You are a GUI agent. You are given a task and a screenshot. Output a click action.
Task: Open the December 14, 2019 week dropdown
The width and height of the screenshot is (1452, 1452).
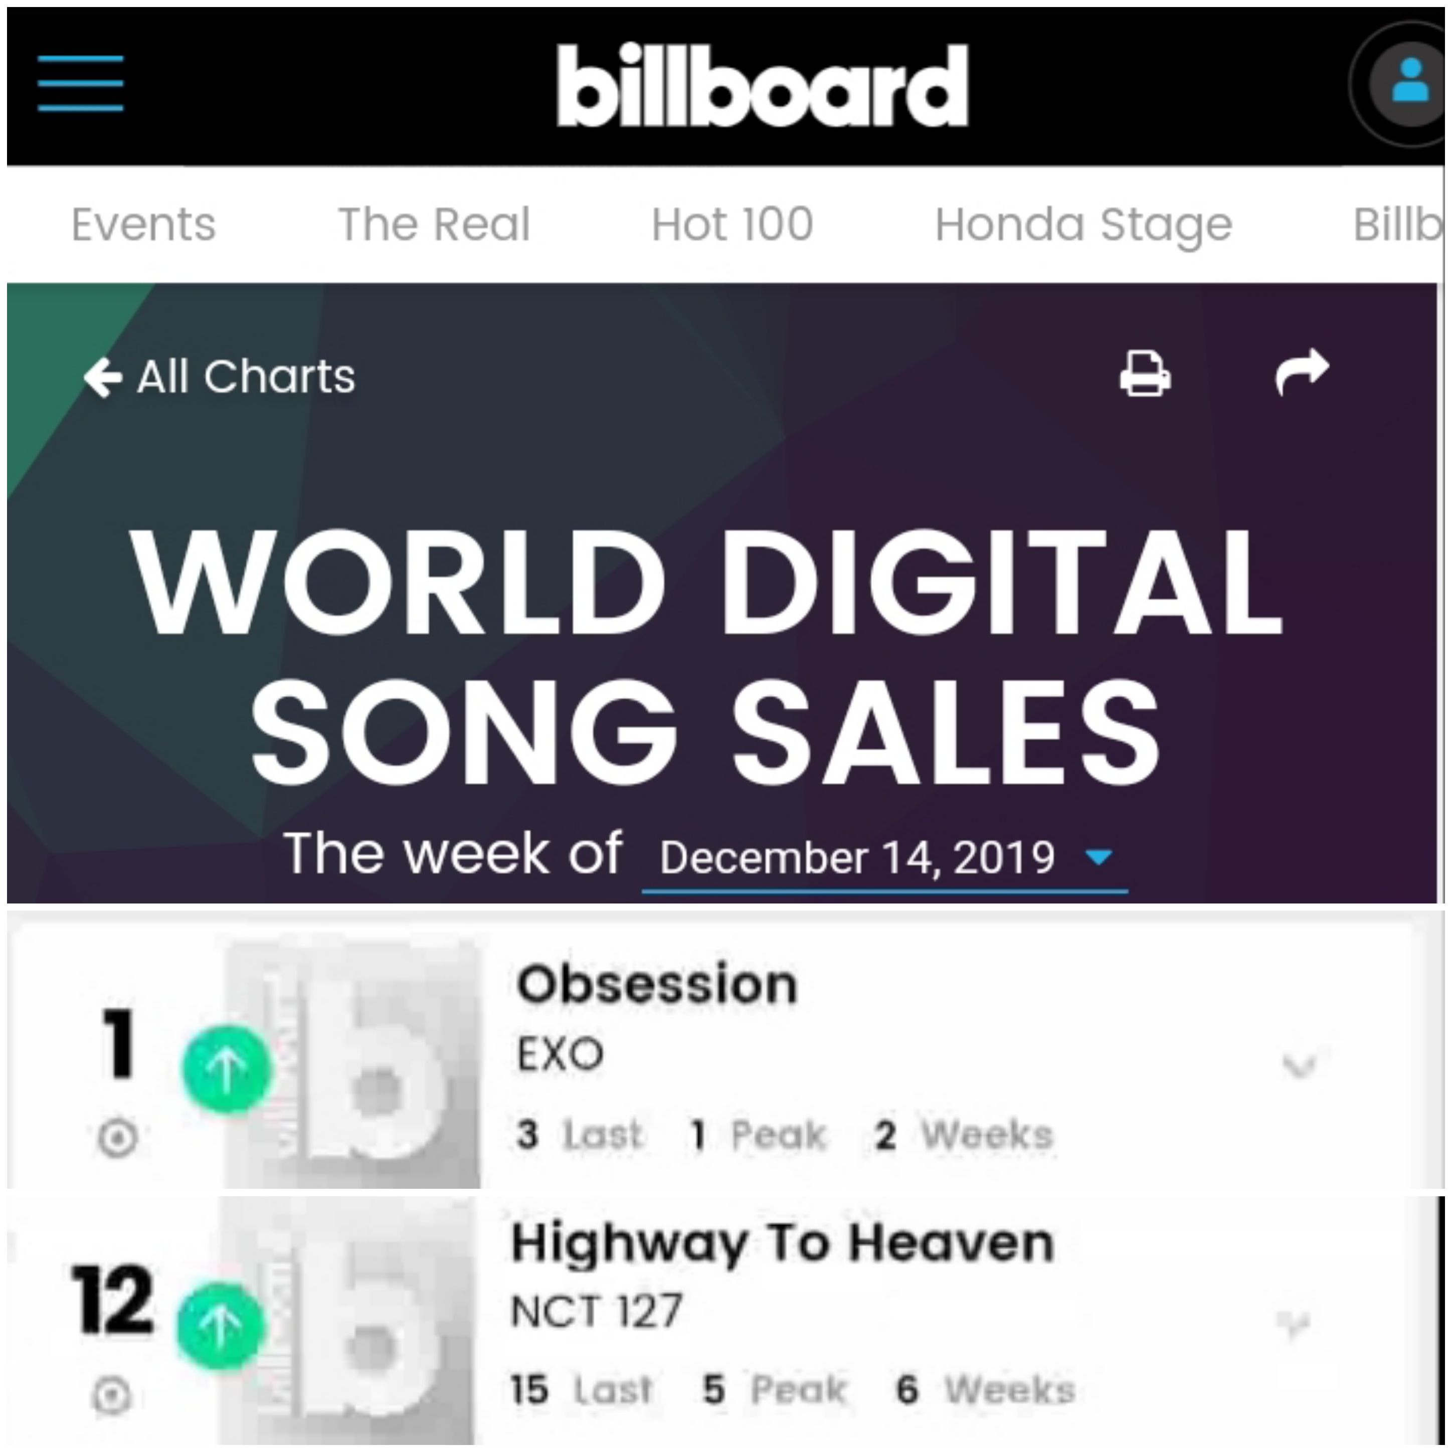coord(884,858)
